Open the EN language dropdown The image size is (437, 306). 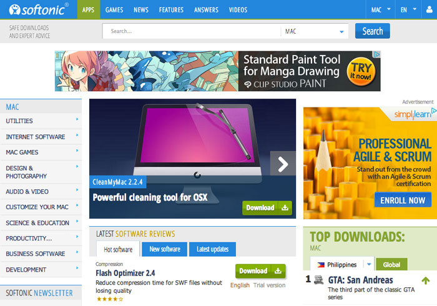pos(408,10)
